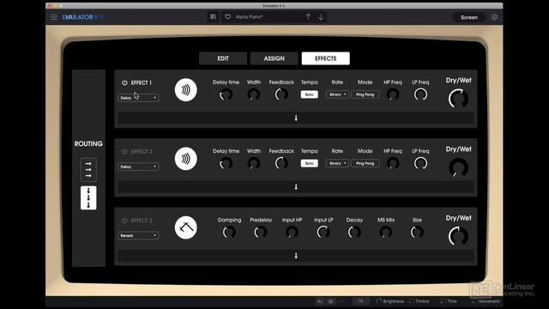Open the Rate Binary dropdown in Effect 2
The image size is (549, 309).
click(x=337, y=163)
